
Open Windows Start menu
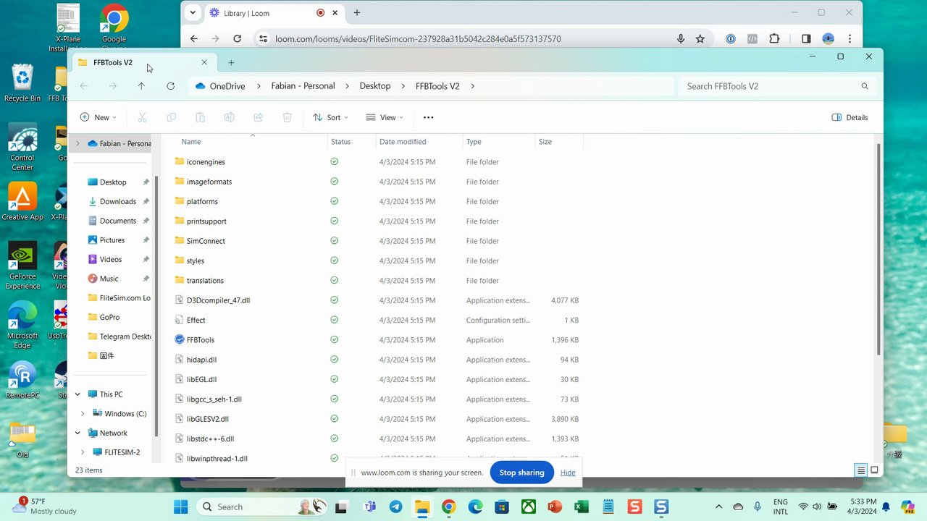click(180, 507)
